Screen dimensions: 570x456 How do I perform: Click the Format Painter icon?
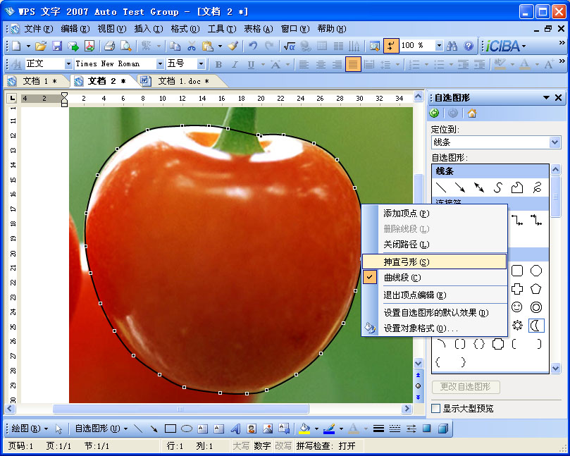tap(233, 47)
